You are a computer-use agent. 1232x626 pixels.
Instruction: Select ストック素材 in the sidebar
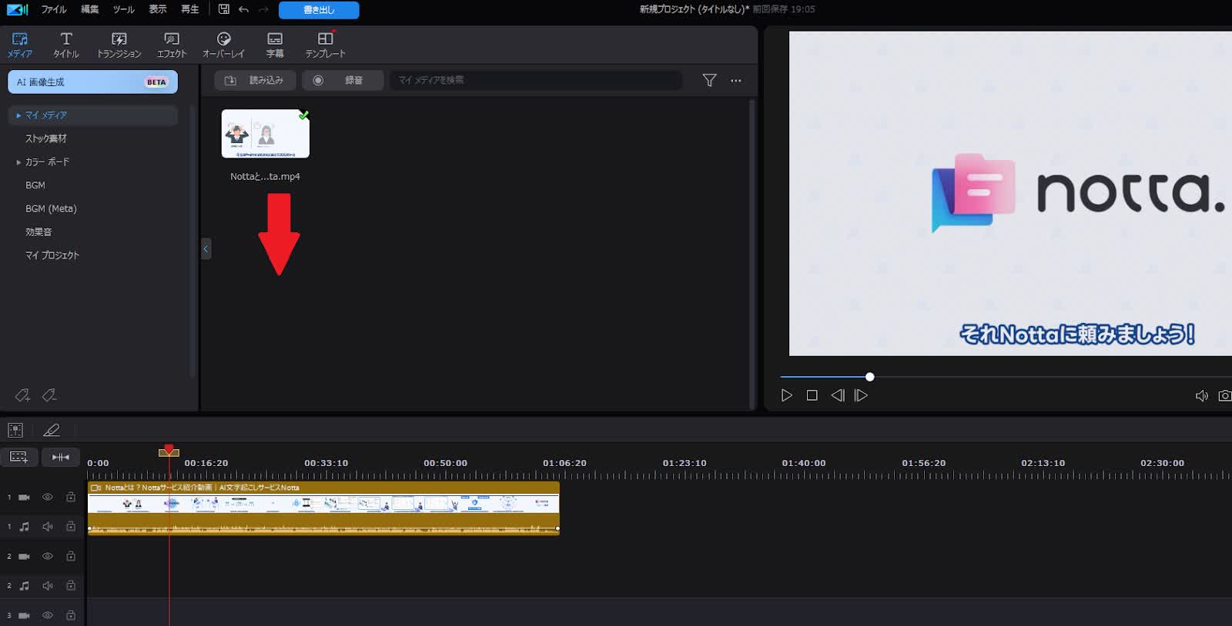[x=46, y=138]
